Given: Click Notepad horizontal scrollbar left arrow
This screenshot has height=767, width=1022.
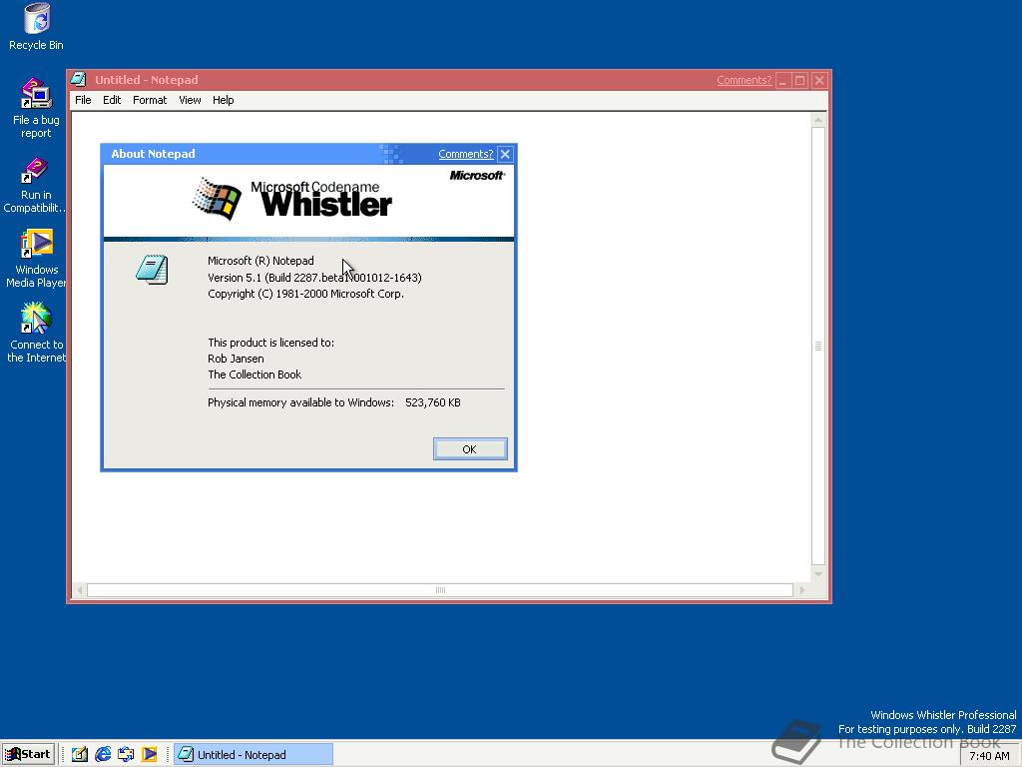Looking at the screenshot, I should [80, 590].
